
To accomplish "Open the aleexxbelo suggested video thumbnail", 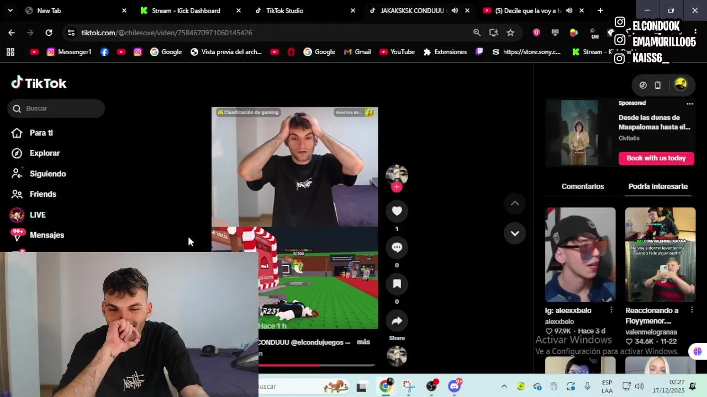I will [580, 255].
